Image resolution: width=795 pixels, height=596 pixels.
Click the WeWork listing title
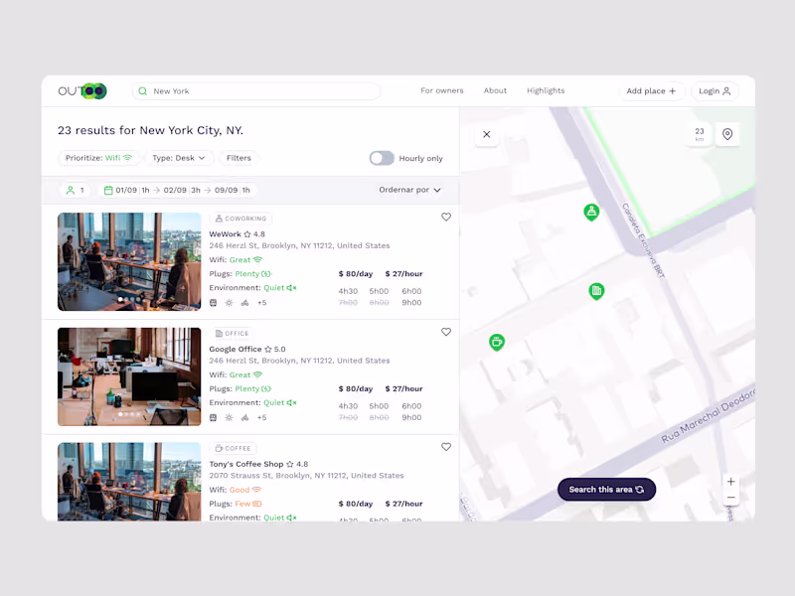pyautogui.click(x=226, y=234)
